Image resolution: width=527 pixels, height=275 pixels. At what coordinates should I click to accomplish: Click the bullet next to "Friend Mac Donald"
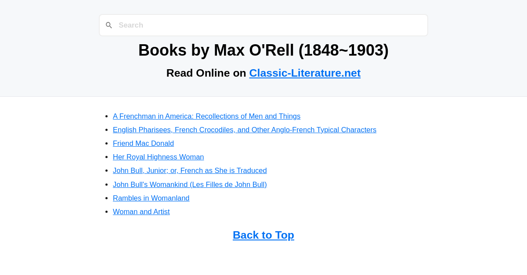tap(107, 143)
